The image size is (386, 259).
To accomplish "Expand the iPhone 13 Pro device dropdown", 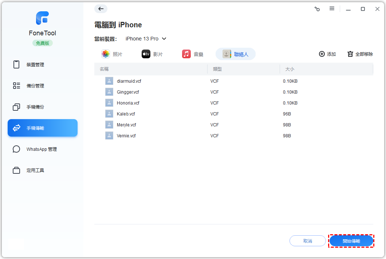I will click(146, 39).
